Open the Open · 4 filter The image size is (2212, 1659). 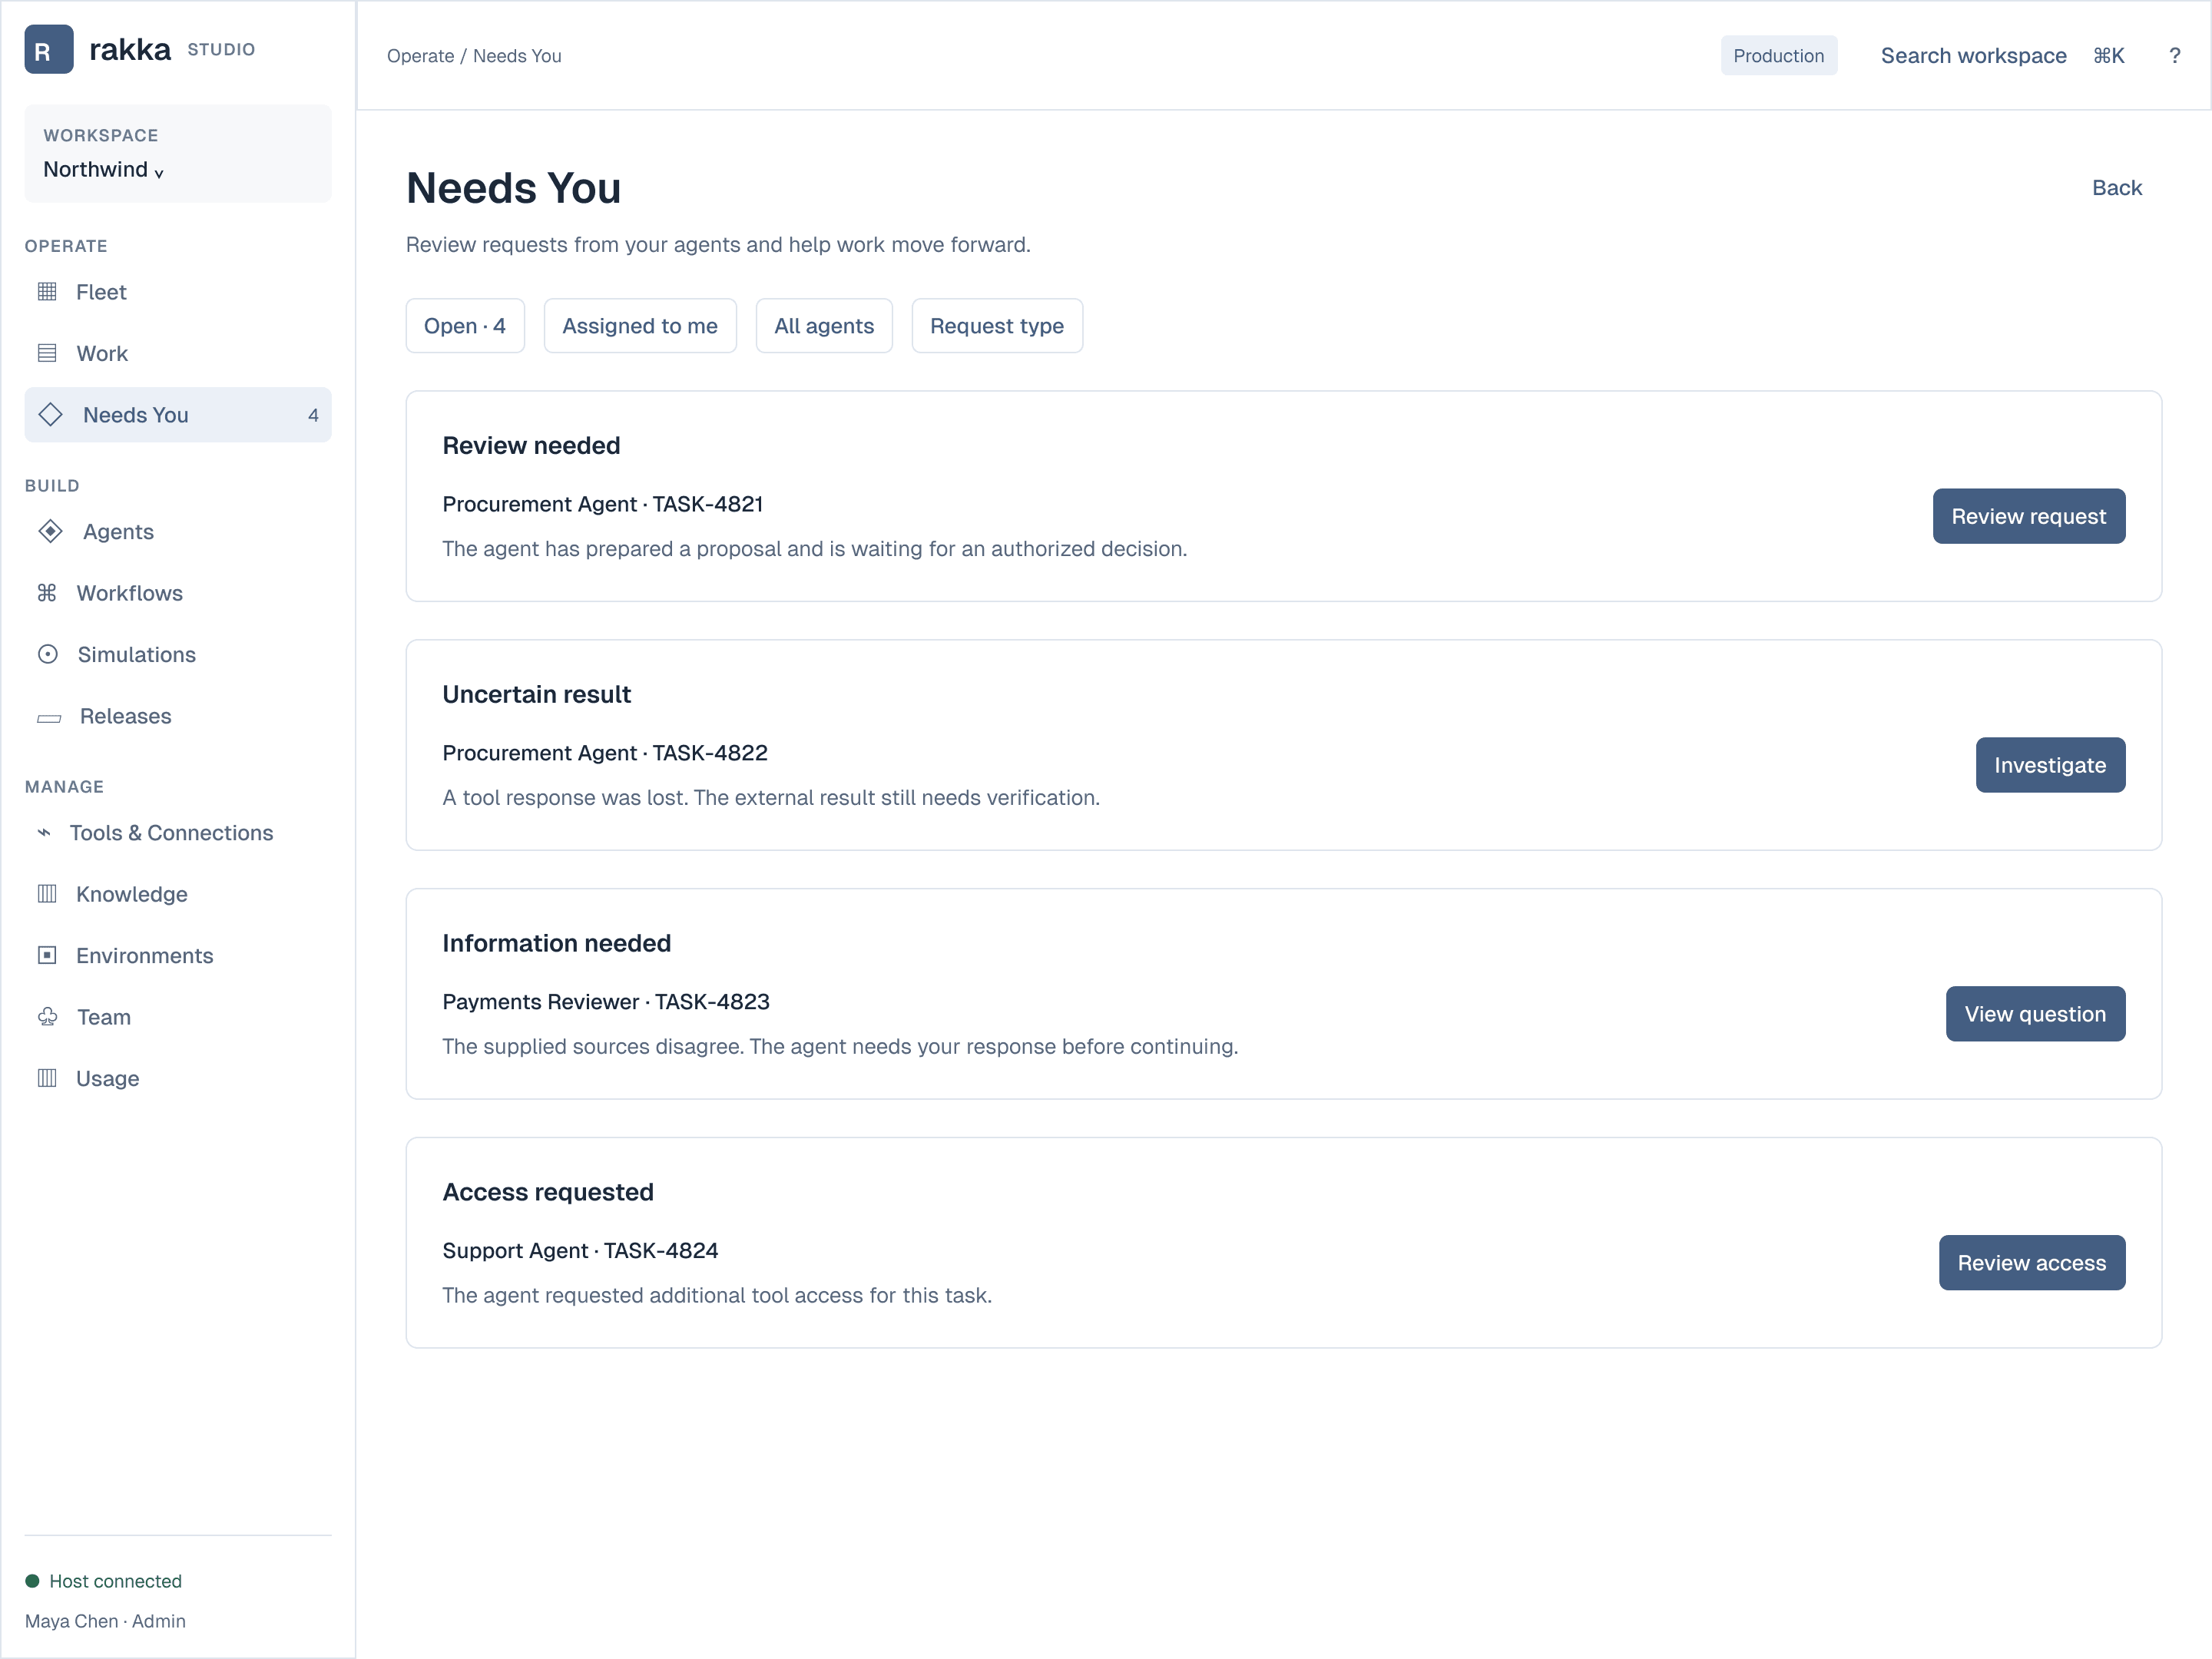coord(465,326)
